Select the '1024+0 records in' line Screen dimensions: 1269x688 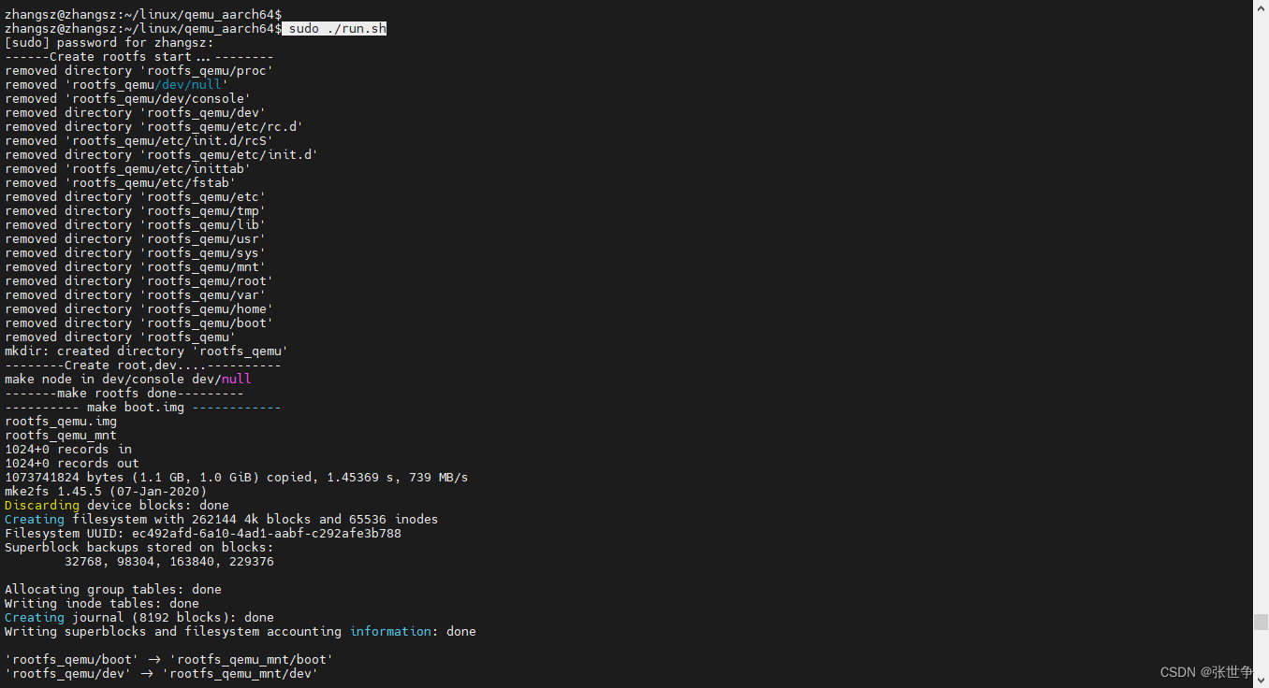68,450
